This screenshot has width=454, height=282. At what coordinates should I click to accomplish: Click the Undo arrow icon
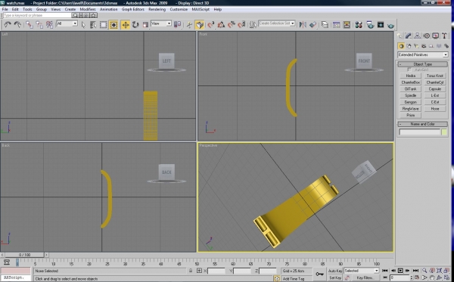[8, 25]
